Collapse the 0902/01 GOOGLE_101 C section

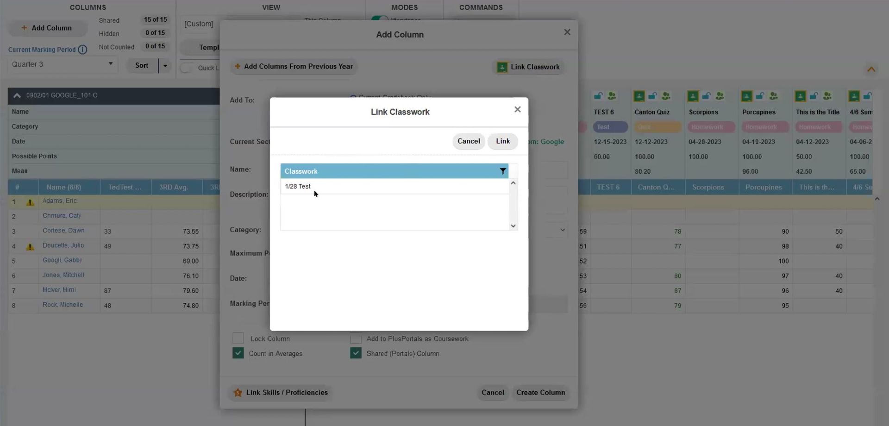click(x=17, y=95)
